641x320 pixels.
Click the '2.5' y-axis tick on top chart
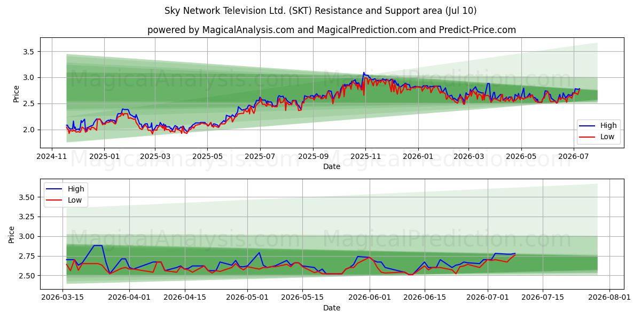pos(28,103)
